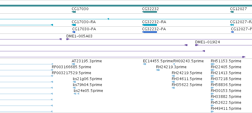Viewport: 252px width, 113px height.
Task: Click the DME1-019I24 purple arrow marker
Action: click(x=197, y=45)
